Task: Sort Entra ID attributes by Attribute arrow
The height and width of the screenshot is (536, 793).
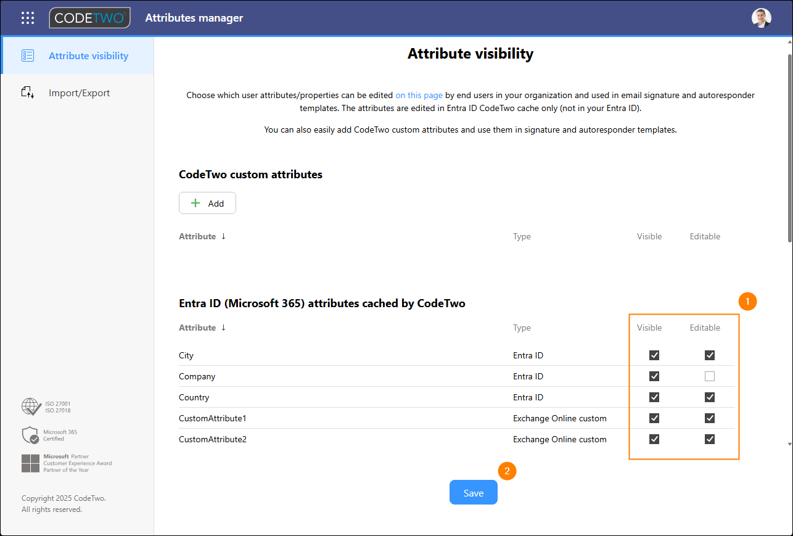Action: (x=223, y=328)
